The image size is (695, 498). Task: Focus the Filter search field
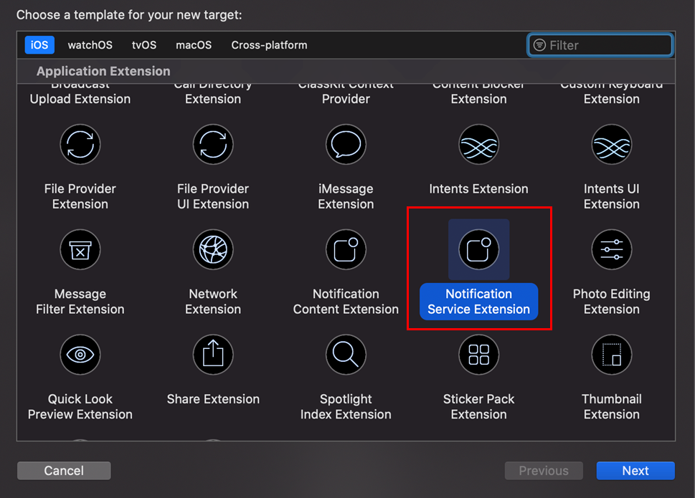(607, 45)
